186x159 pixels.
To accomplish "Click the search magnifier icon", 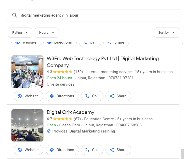I will pos(15,15).
